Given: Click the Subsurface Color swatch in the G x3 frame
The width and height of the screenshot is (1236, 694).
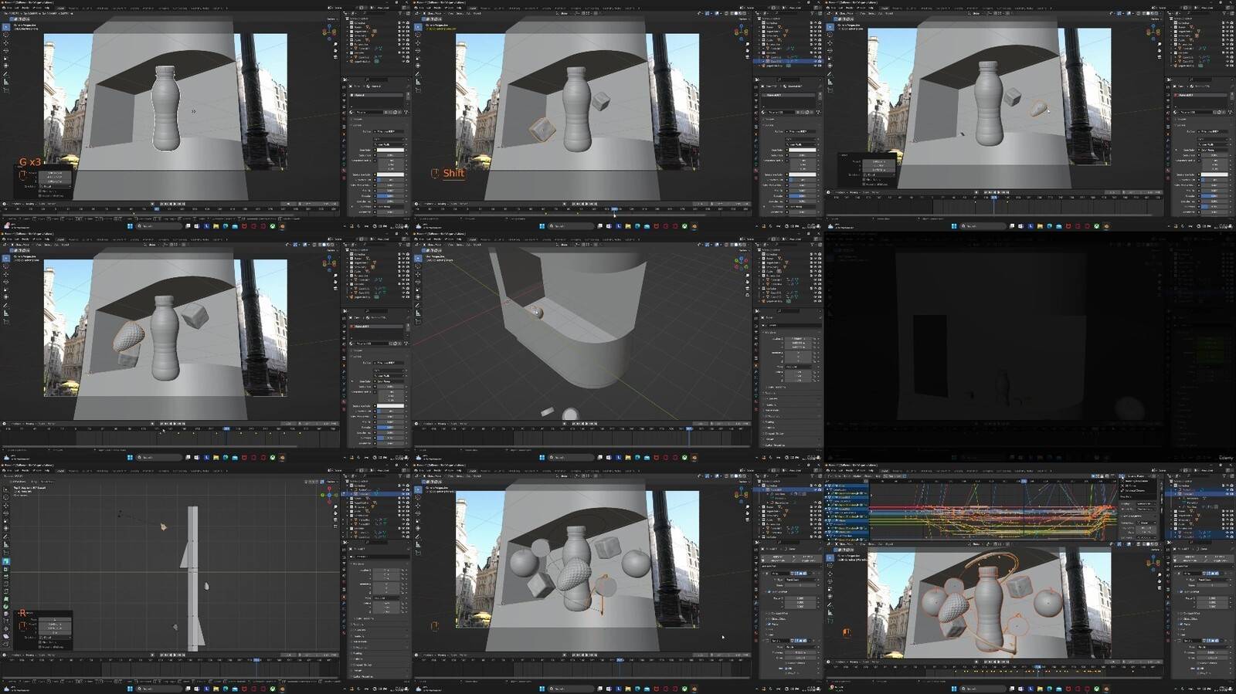Looking at the screenshot, I should coord(390,174).
